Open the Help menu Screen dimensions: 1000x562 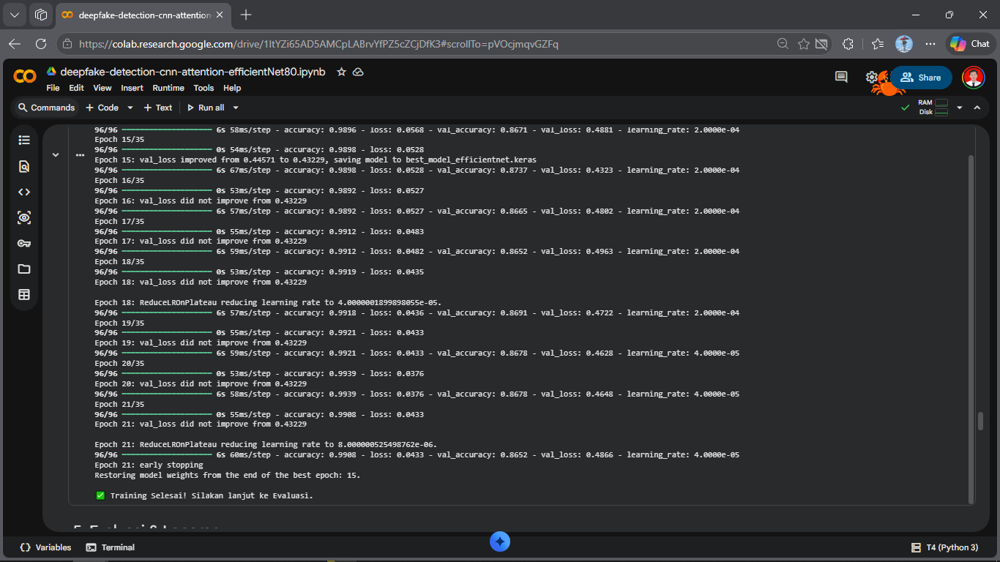232,88
